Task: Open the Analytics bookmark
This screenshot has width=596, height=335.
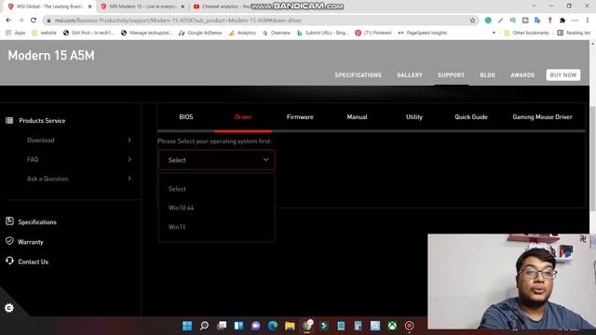Action: pyautogui.click(x=242, y=33)
